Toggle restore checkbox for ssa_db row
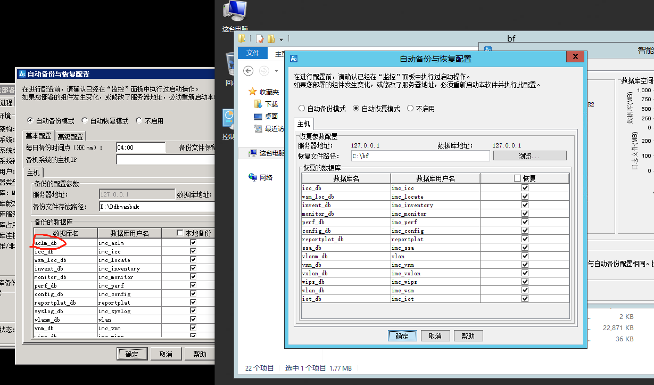This screenshot has width=654, height=385. pyautogui.click(x=525, y=248)
